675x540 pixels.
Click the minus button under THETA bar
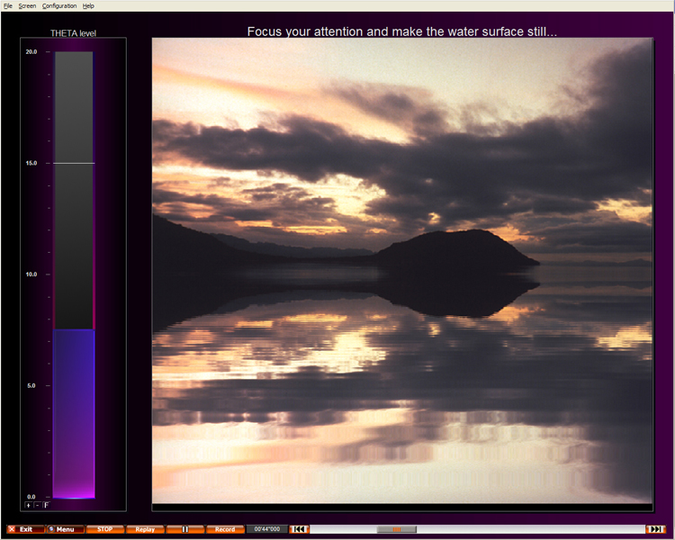pyautogui.click(x=37, y=506)
